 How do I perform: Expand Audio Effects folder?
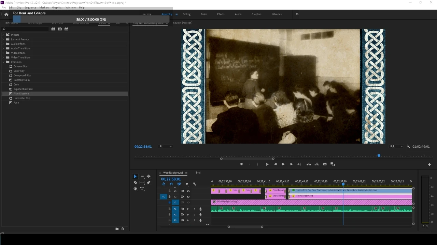[3, 44]
